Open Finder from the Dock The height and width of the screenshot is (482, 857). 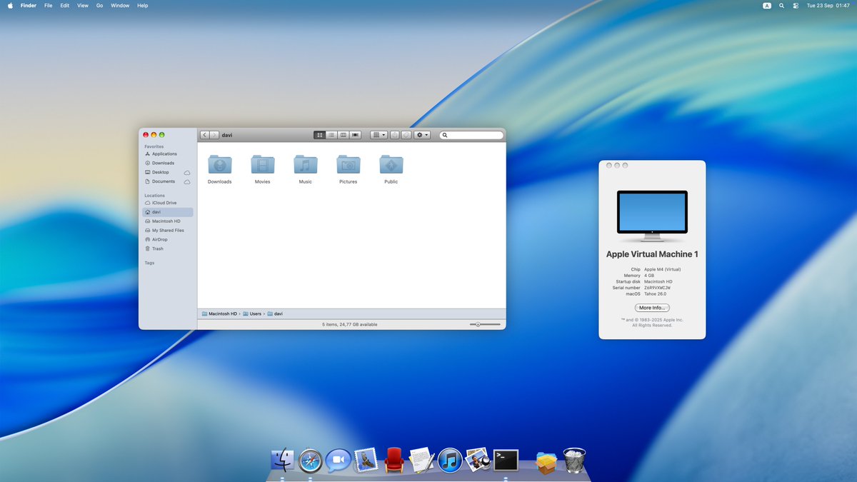(283, 460)
